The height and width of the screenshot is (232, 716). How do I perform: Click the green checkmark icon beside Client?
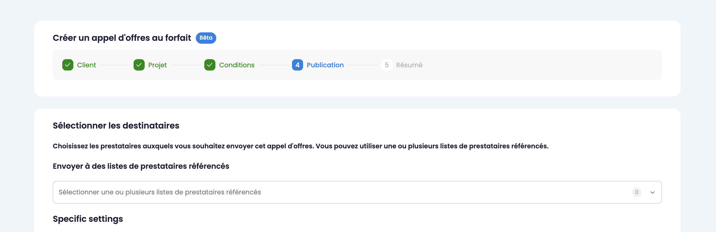point(68,65)
